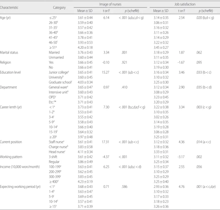The height and width of the screenshot is (210, 220).
Task: Click the 'Income (10,000 won/month)' label
Action: [x=20, y=167]
